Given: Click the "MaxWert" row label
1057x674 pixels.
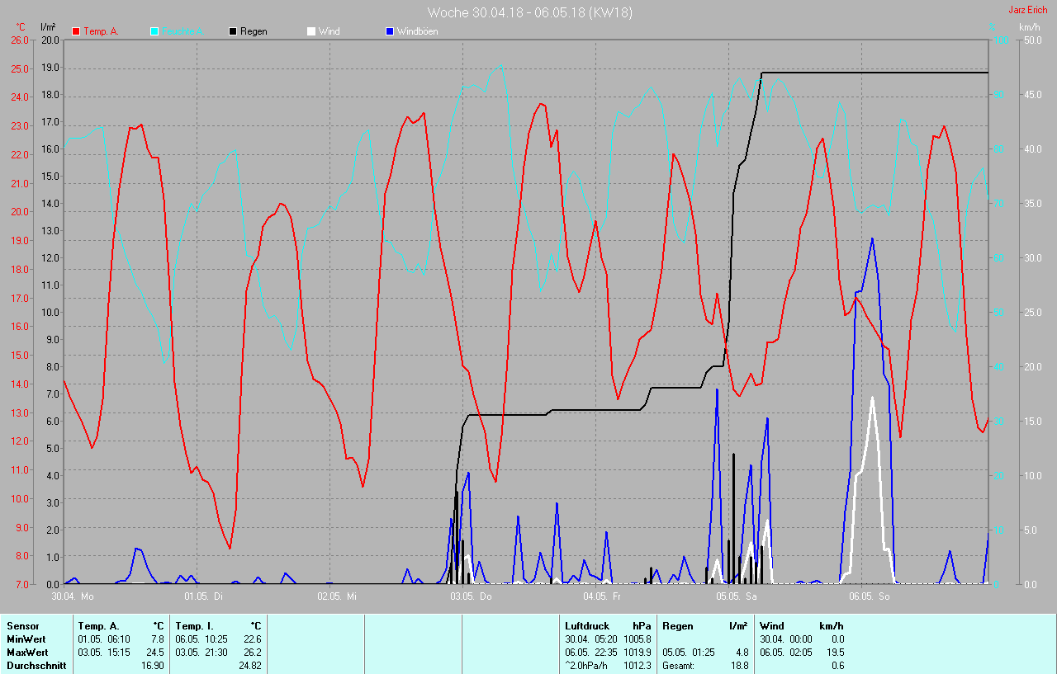Looking at the screenshot, I should [x=26, y=653].
